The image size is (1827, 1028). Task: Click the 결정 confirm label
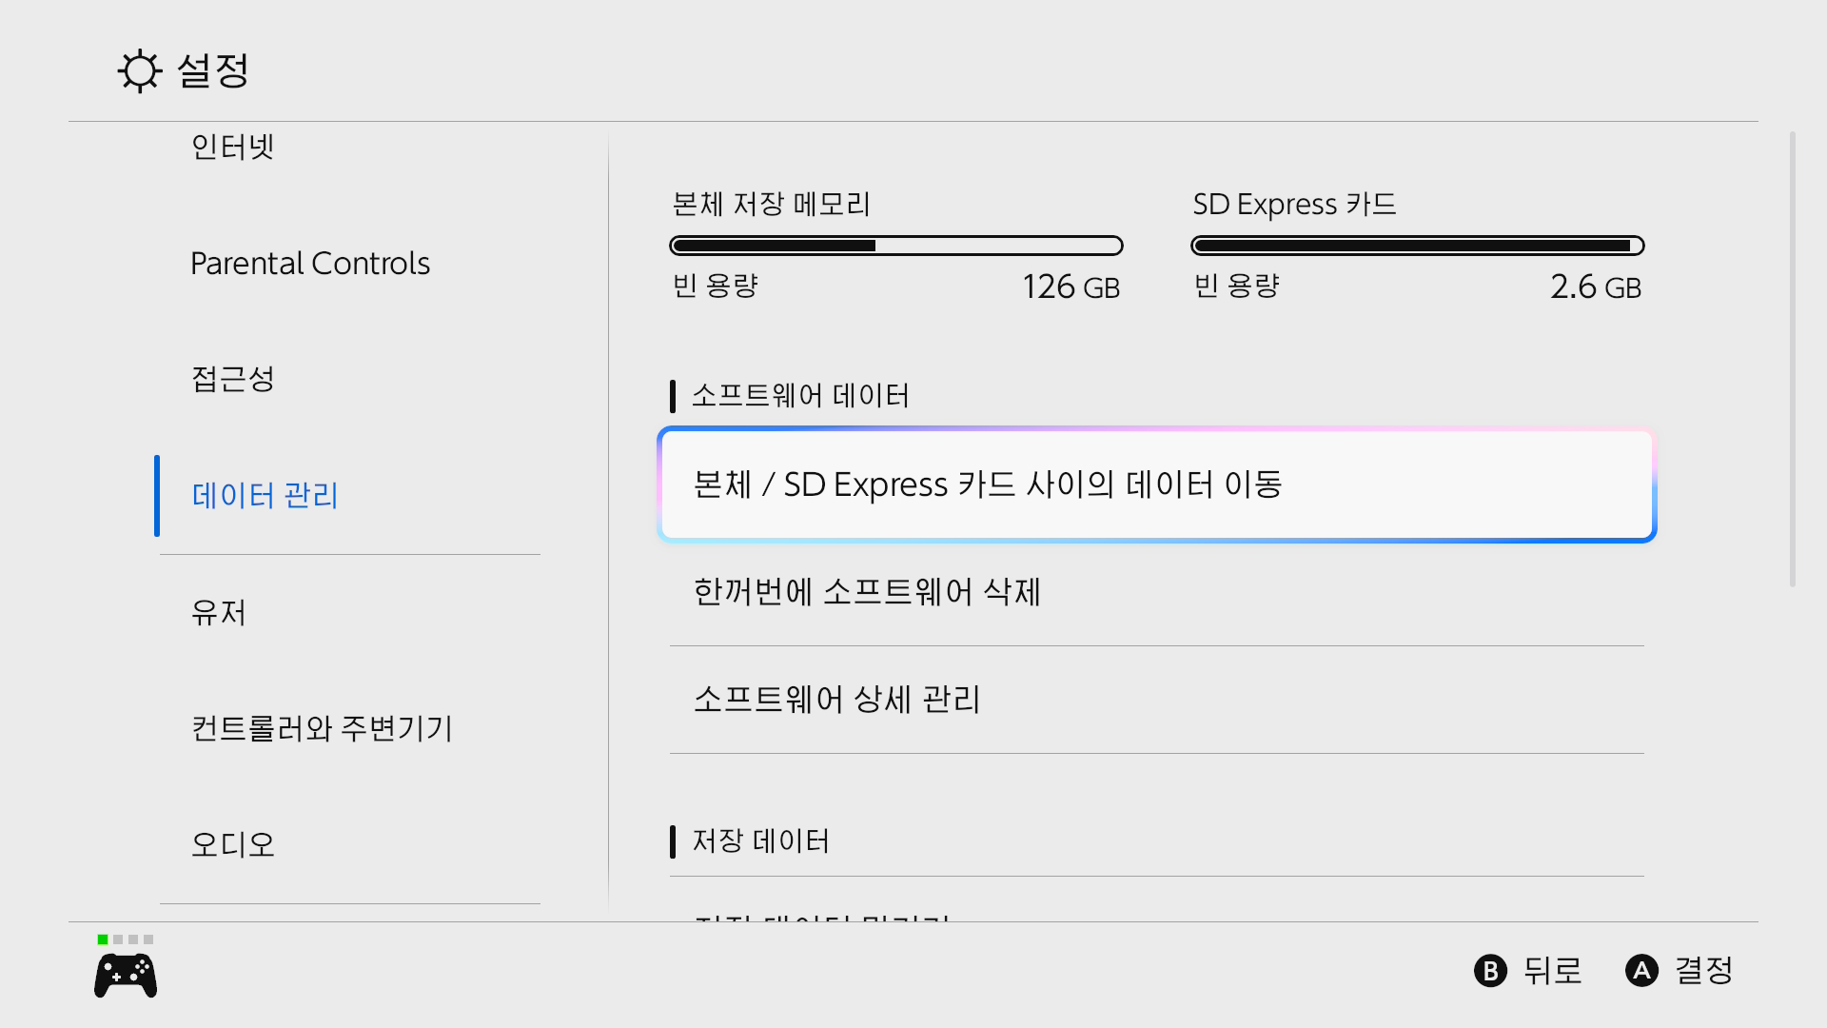[x=1703, y=971]
